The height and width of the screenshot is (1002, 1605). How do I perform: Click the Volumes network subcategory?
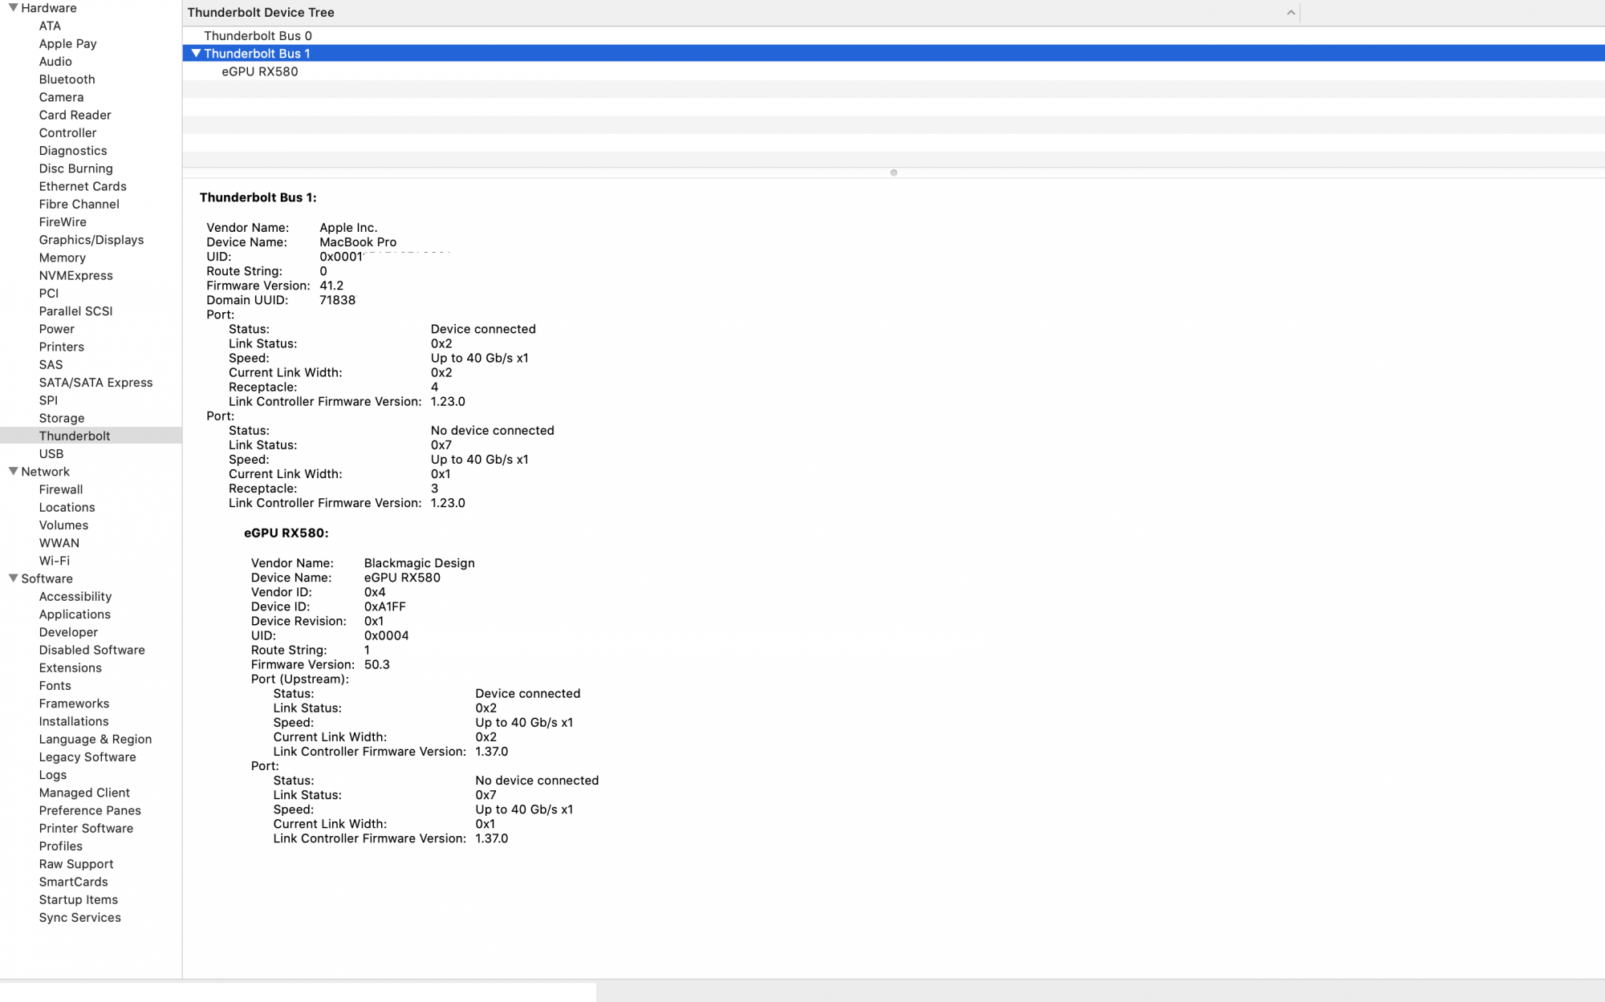pos(63,524)
